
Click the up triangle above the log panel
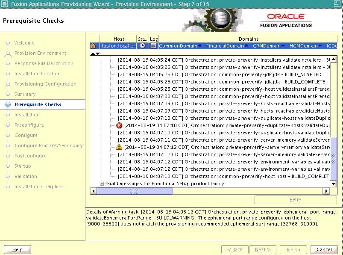[93, 53]
